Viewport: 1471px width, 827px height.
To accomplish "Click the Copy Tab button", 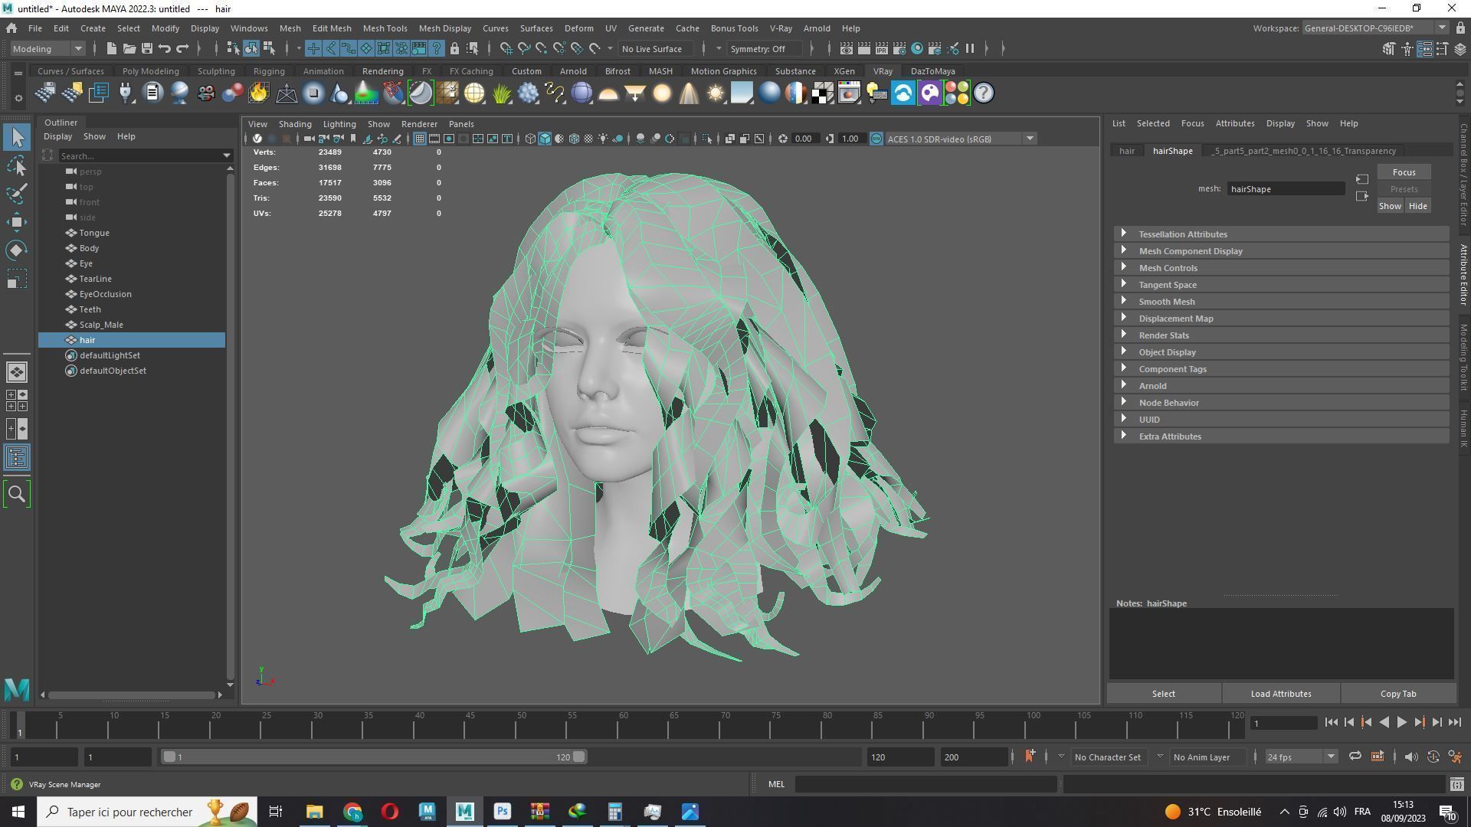I will (1398, 694).
